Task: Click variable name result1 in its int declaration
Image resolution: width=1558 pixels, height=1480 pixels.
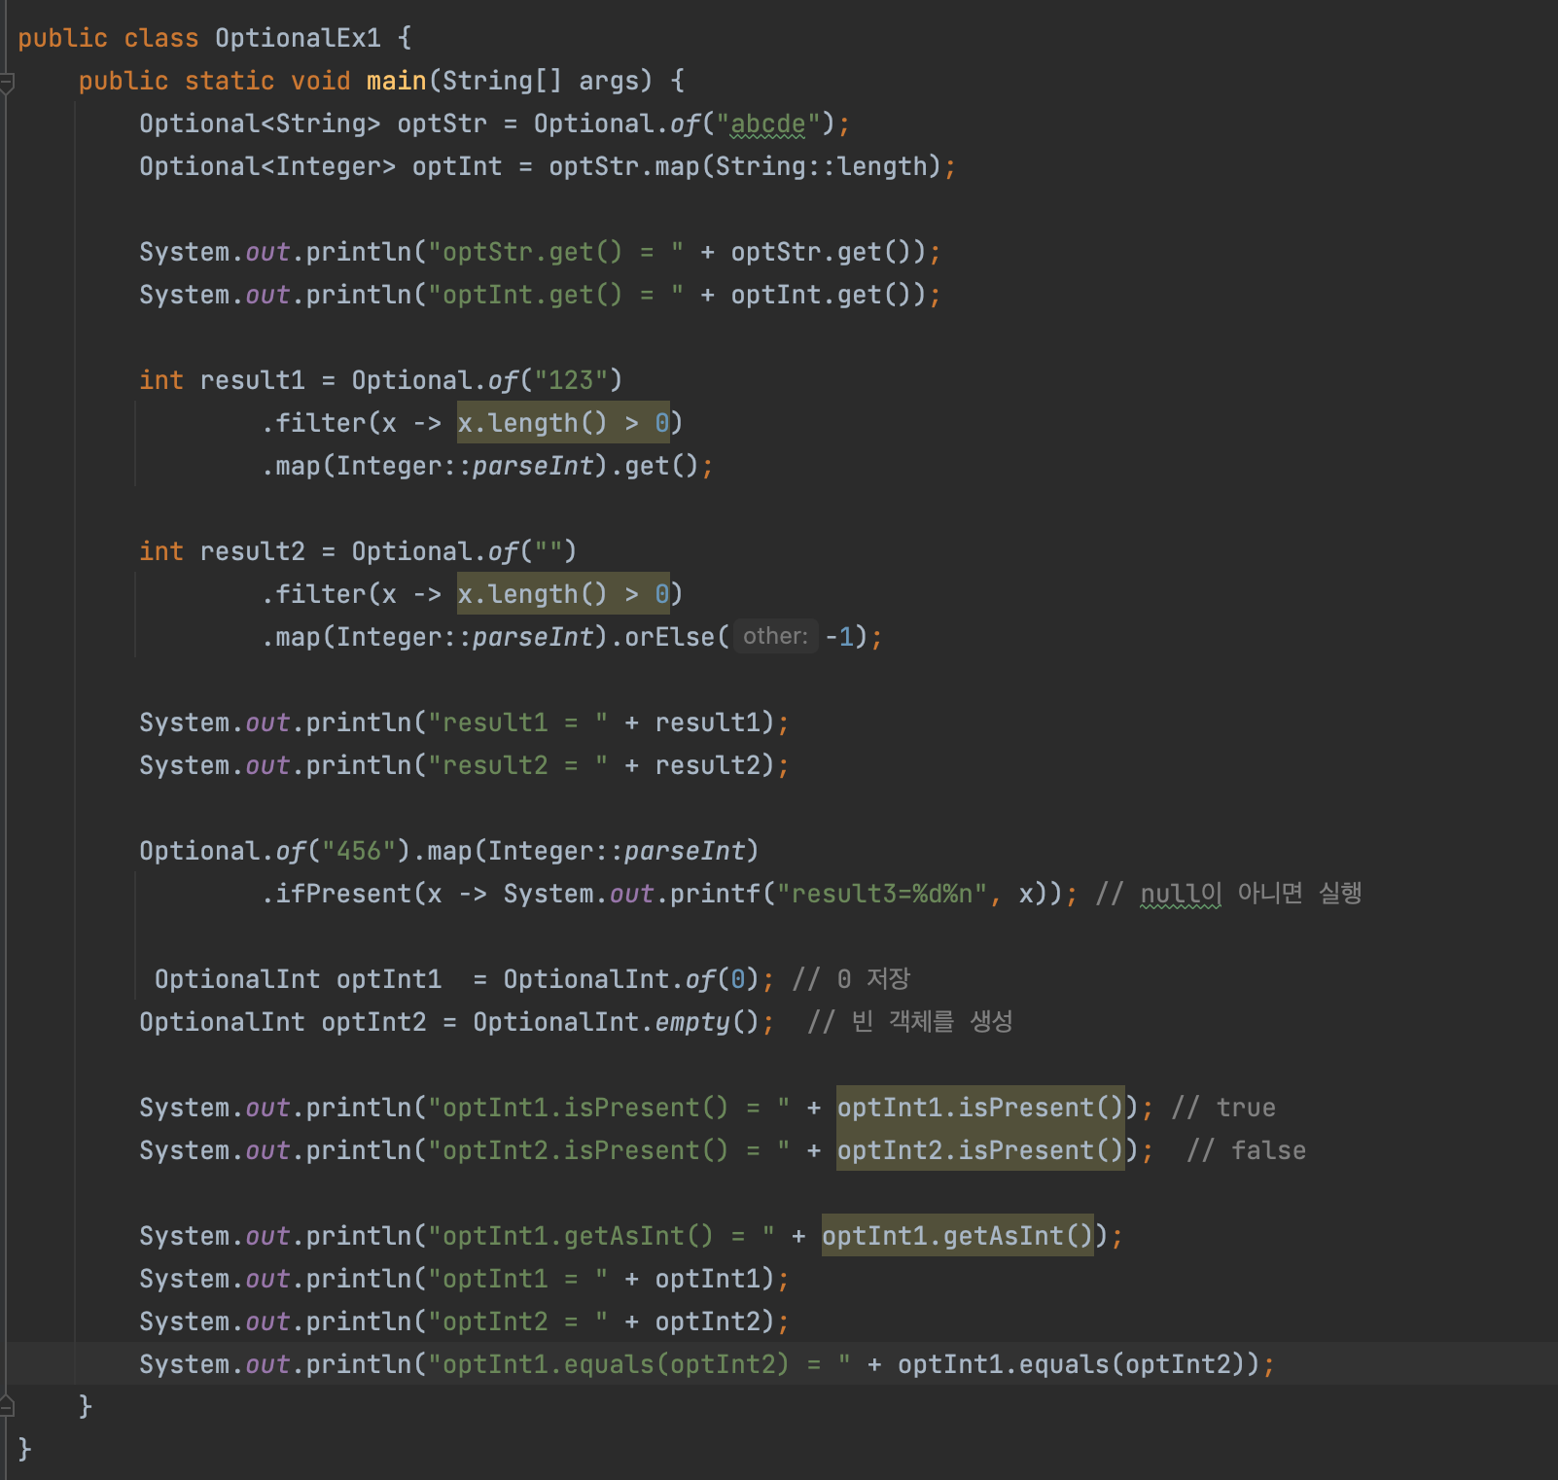Action: pyautogui.click(x=252, y=380)
